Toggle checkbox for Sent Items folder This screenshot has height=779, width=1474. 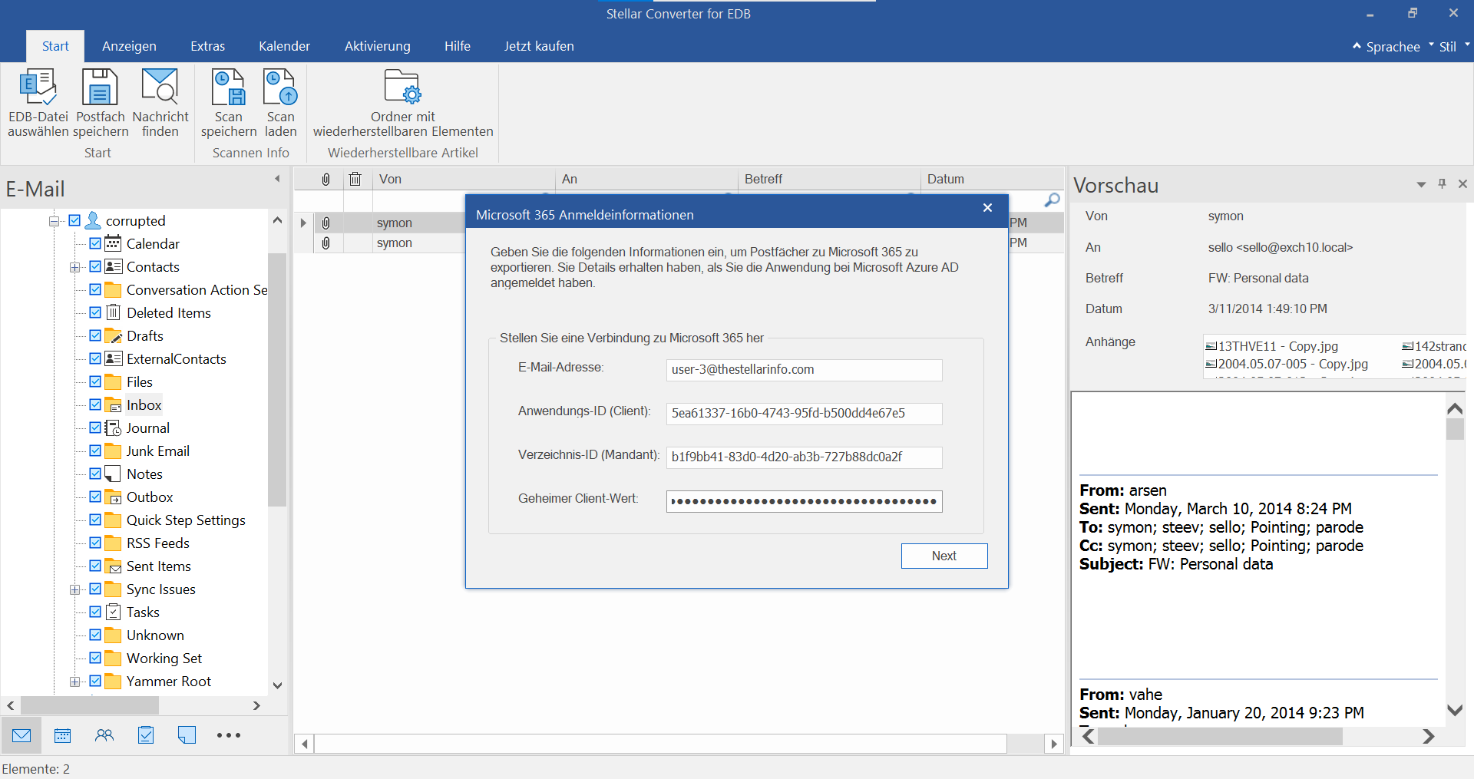click(95, 566)
